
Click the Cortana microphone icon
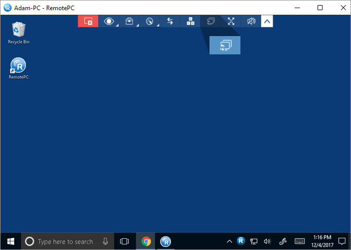[106, 242]
